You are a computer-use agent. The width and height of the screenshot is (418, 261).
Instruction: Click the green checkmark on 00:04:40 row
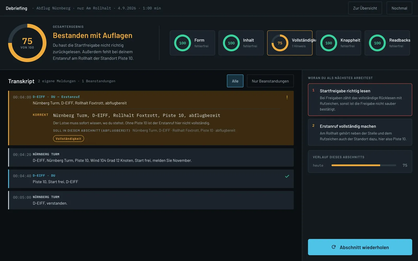pos(287,176)
